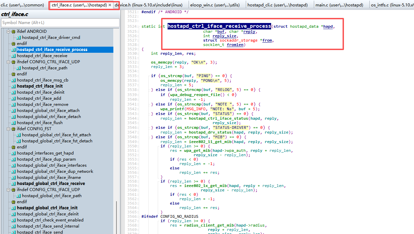The height and width of the screenshot is (234, 414).
Task: Select hostapd_global_ctrl_iface_path in symbol list
Action: [x=52, y=196]
